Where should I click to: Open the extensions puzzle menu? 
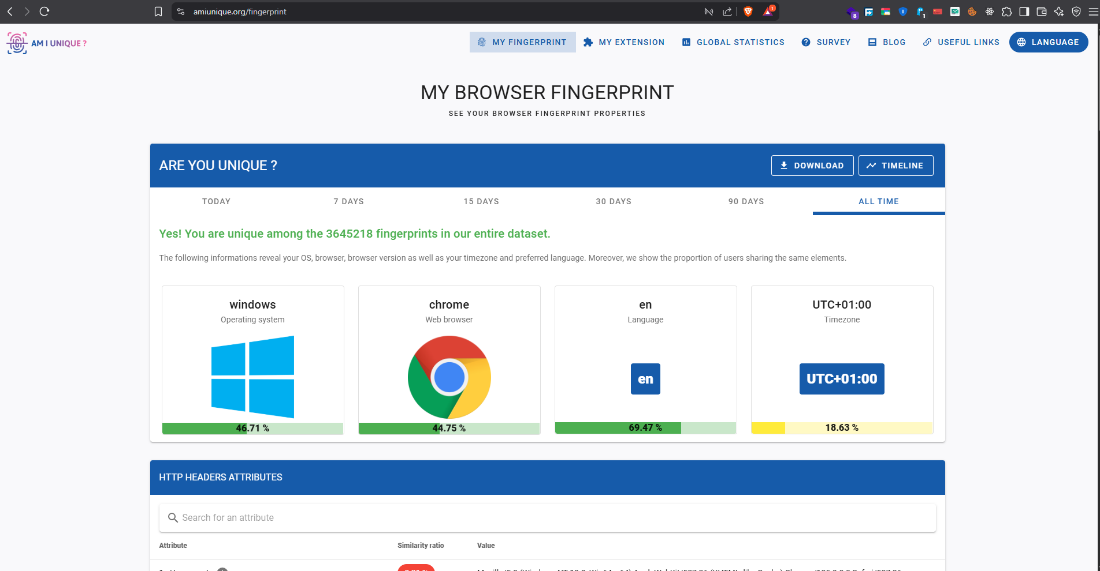(1007, 12)
